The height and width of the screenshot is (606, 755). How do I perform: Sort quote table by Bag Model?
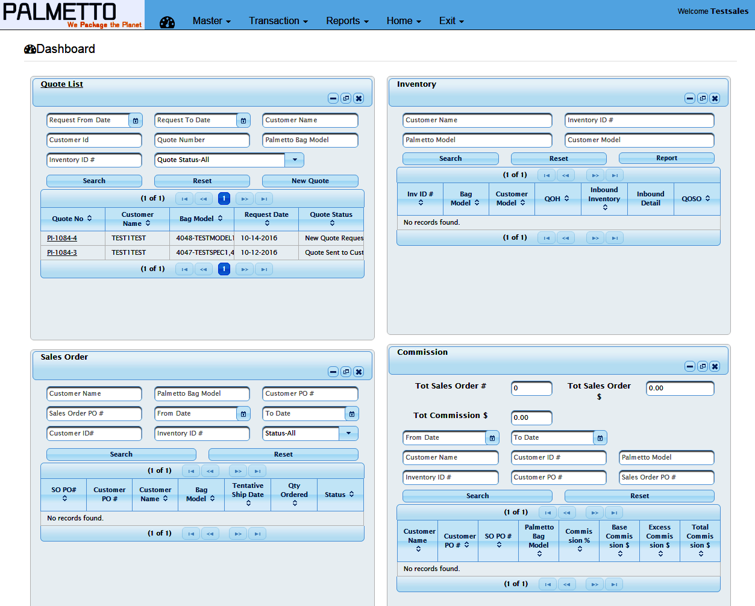click(x=221, y=219)
